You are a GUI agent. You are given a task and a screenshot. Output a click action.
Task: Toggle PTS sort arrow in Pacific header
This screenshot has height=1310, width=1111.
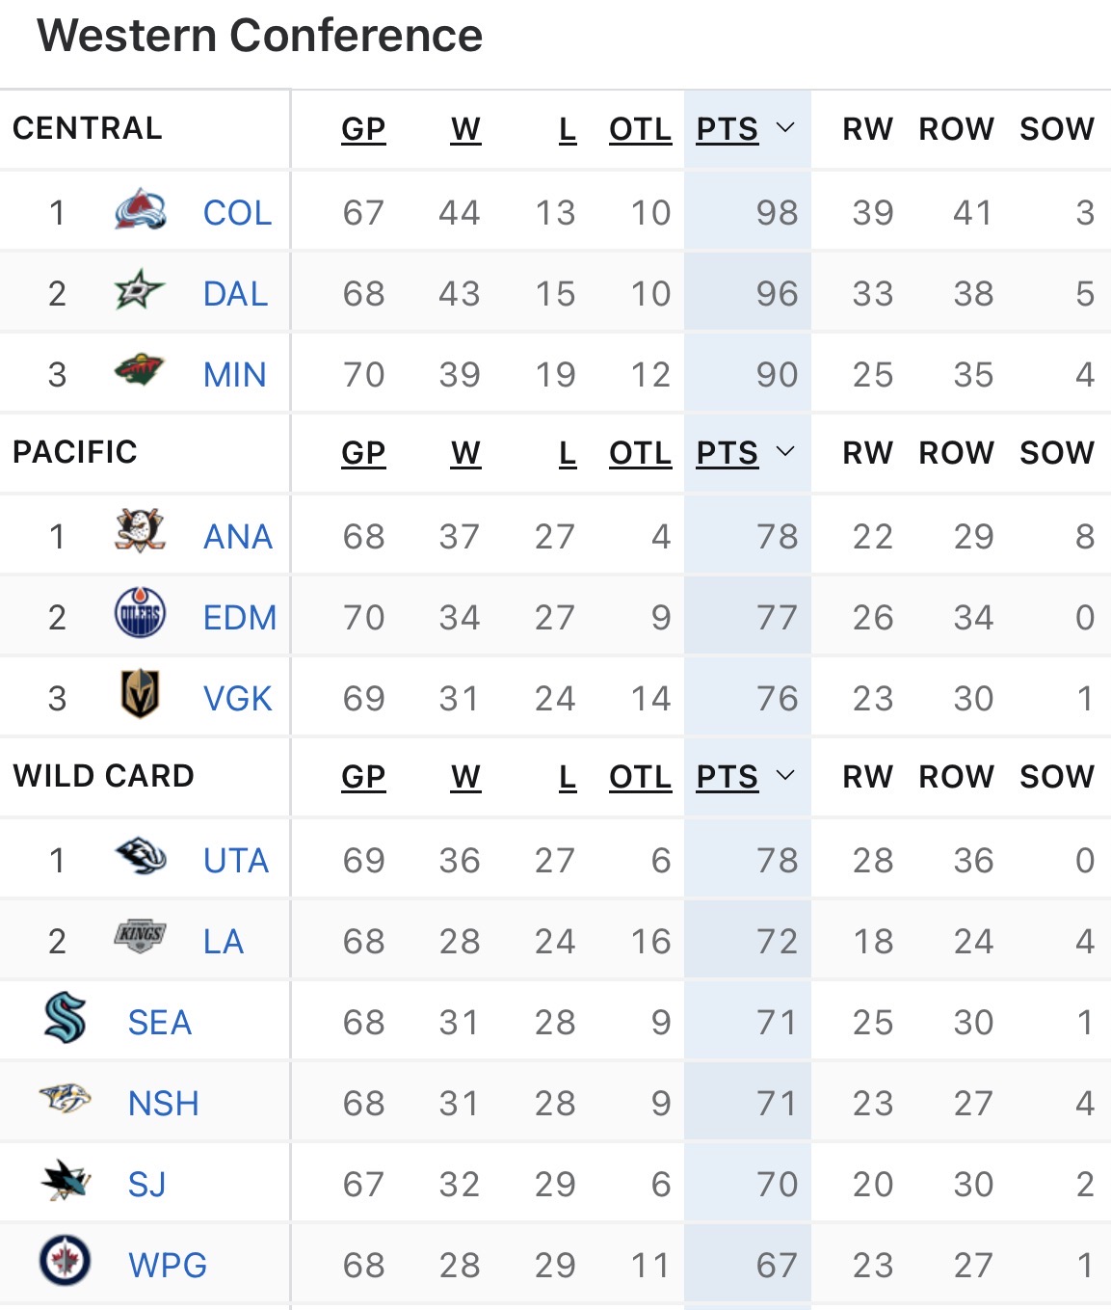point(785,452)
